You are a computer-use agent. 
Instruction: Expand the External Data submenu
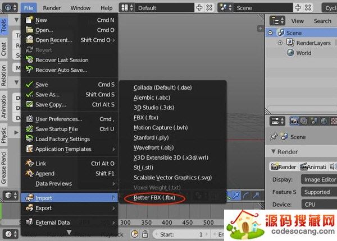coord(70,223)
